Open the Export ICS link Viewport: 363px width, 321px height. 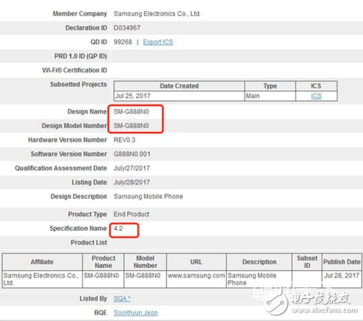coord(158,42)
